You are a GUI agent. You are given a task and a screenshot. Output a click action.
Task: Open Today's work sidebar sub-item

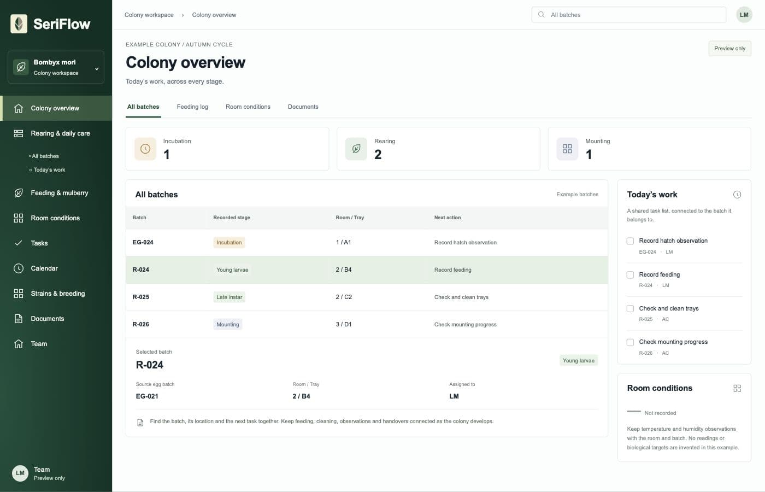coord(47,170)
